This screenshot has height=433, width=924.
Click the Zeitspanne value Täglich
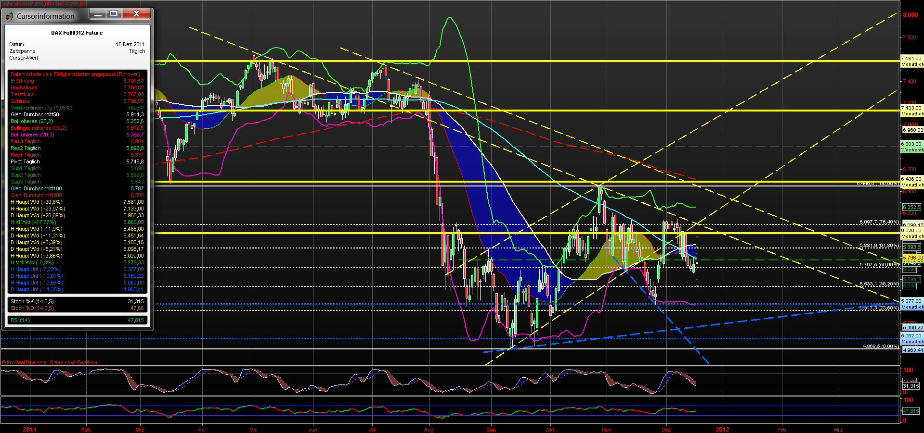[x=137, y=51]
